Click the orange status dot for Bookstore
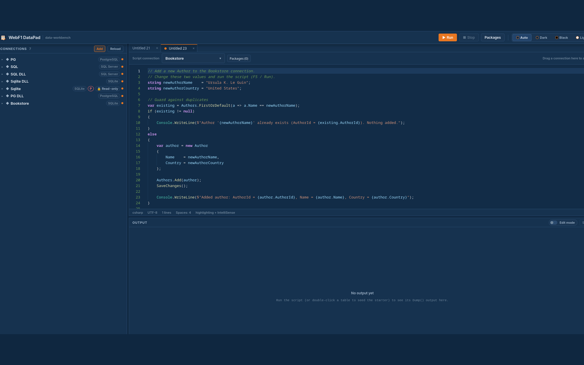This screenshot has width=584, height=365. 122,103
